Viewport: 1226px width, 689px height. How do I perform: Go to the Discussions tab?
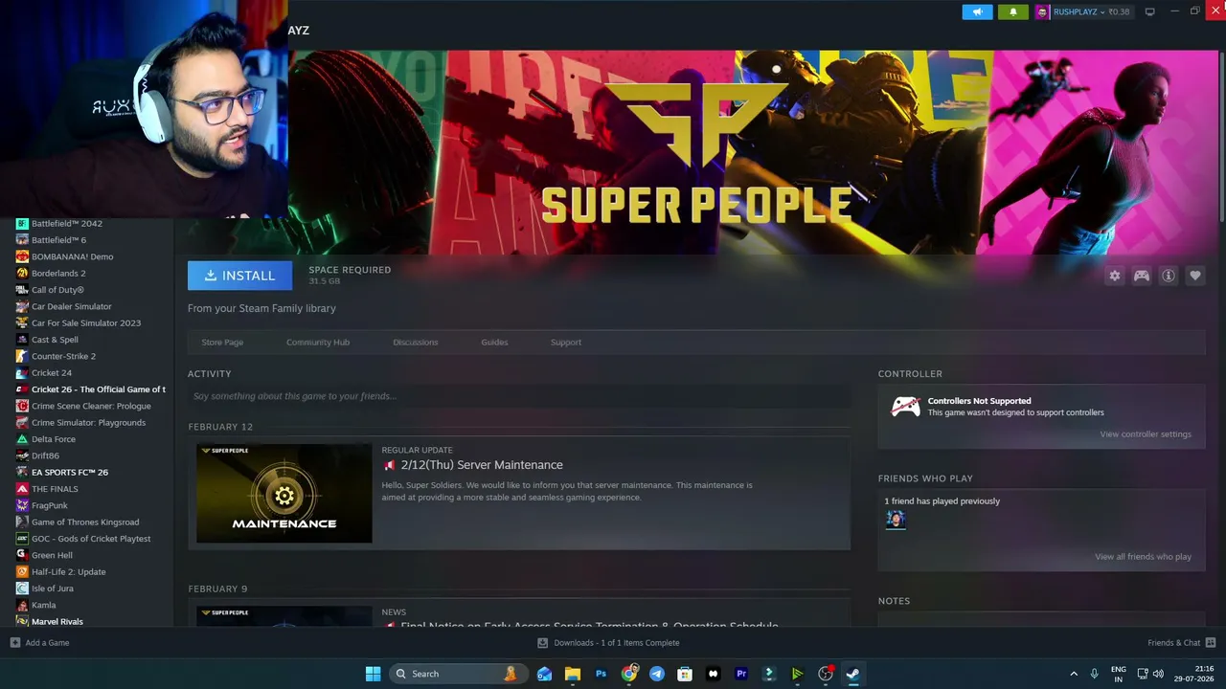416,343
